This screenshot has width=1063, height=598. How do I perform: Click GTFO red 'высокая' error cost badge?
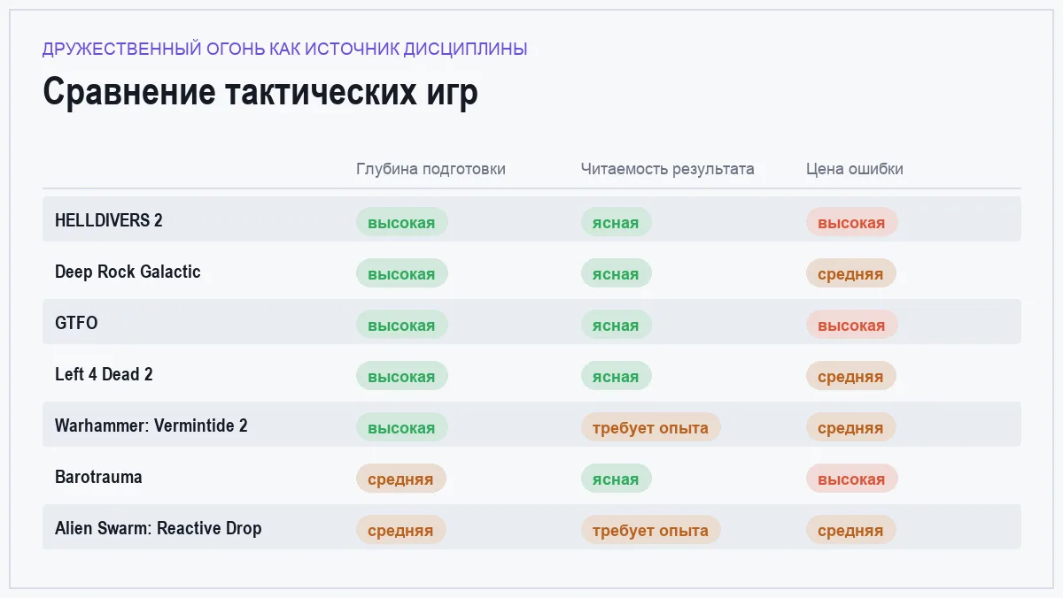coord(852,325)
